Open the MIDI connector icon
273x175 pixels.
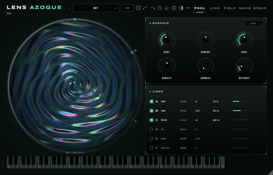(174, 8)
